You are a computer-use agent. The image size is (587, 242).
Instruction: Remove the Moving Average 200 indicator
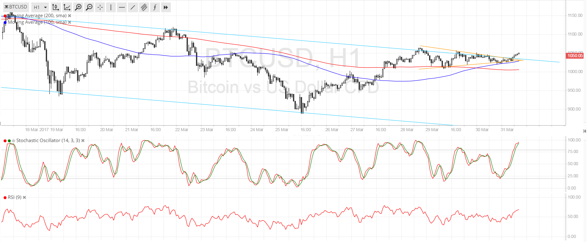click(x=69, y=16)
